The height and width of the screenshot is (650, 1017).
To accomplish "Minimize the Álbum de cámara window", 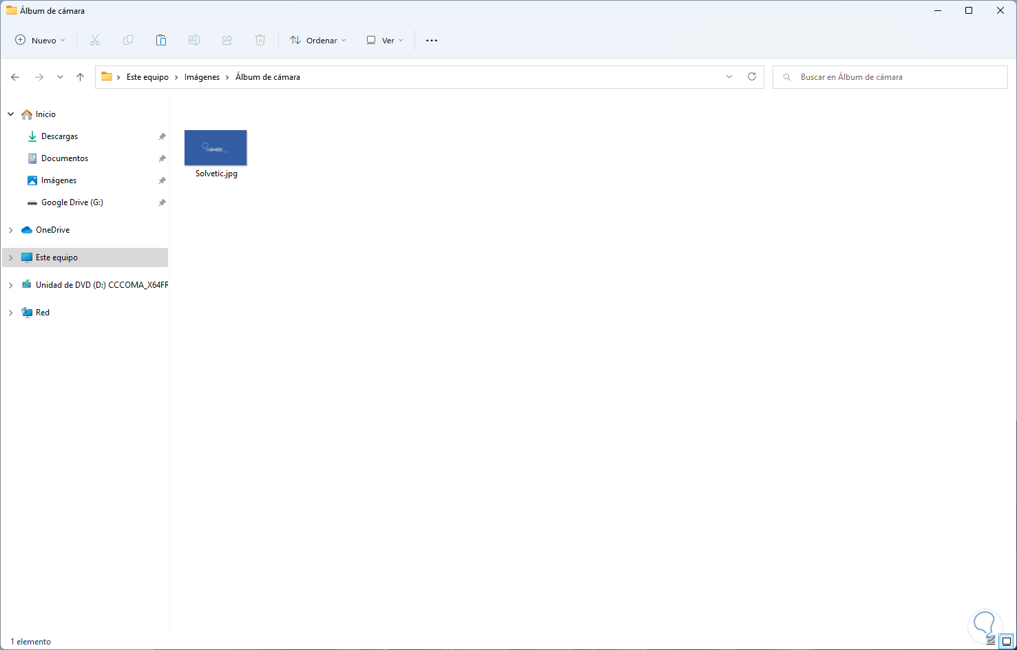I will coord(937,10).
